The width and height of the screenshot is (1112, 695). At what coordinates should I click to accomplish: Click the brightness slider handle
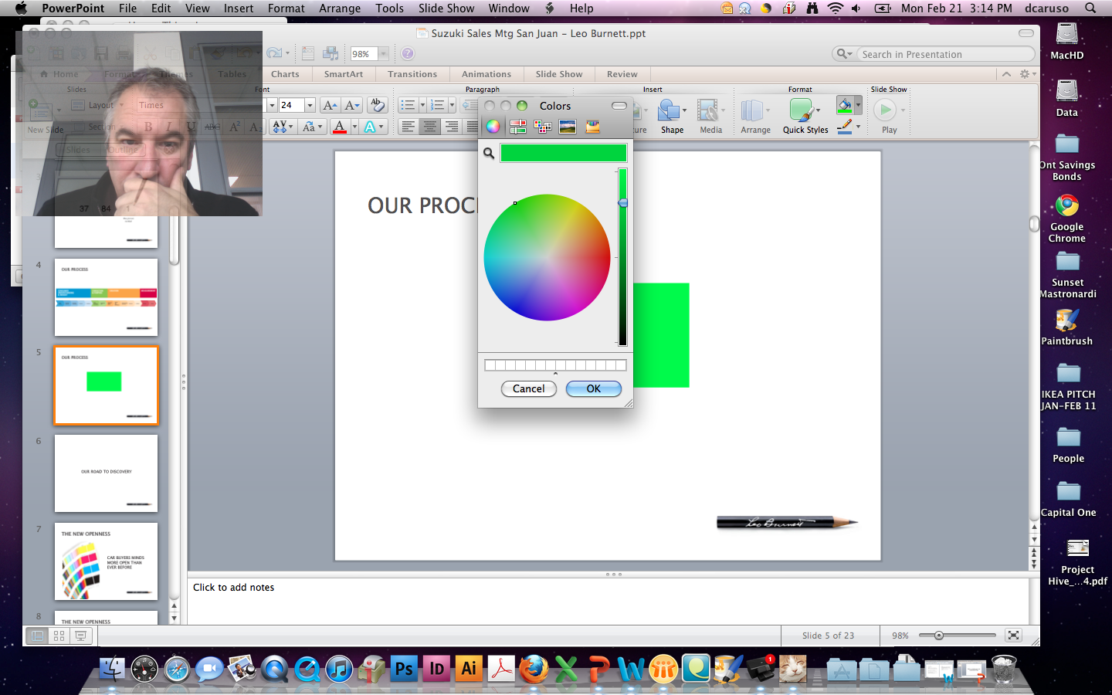click(x=622, y=203)
